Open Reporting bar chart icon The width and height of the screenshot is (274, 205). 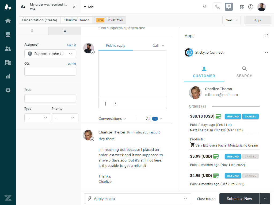pyautogui.click(x=8, y=76)
